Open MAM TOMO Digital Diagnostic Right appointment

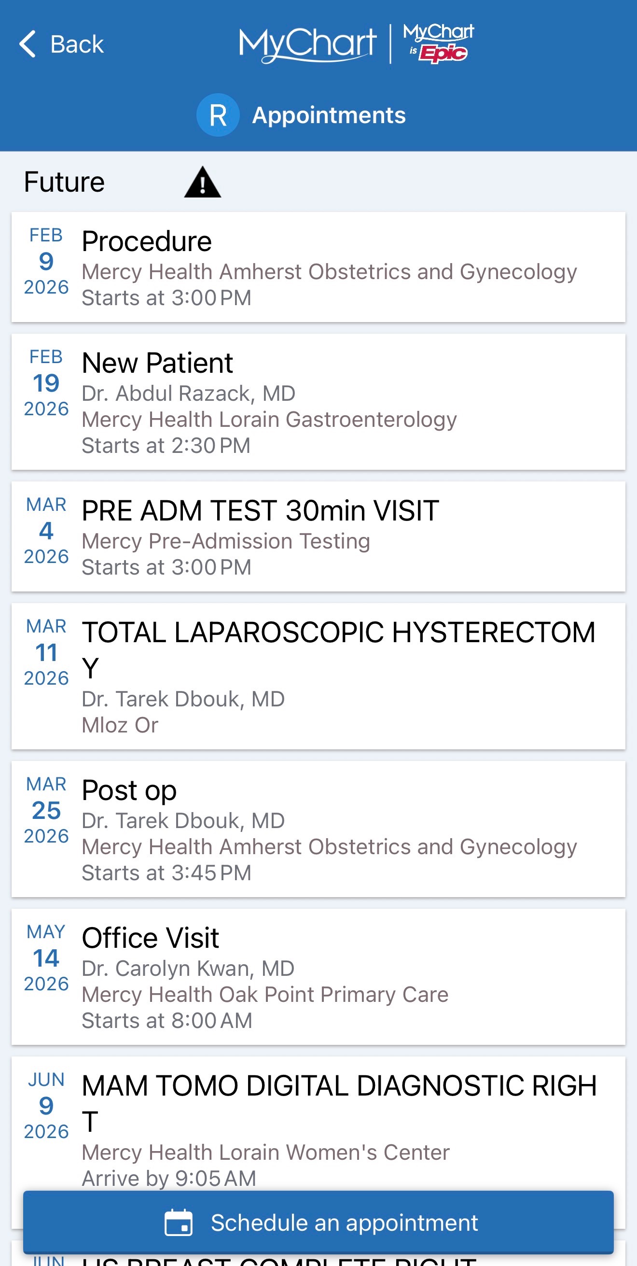click(318, 1125)
